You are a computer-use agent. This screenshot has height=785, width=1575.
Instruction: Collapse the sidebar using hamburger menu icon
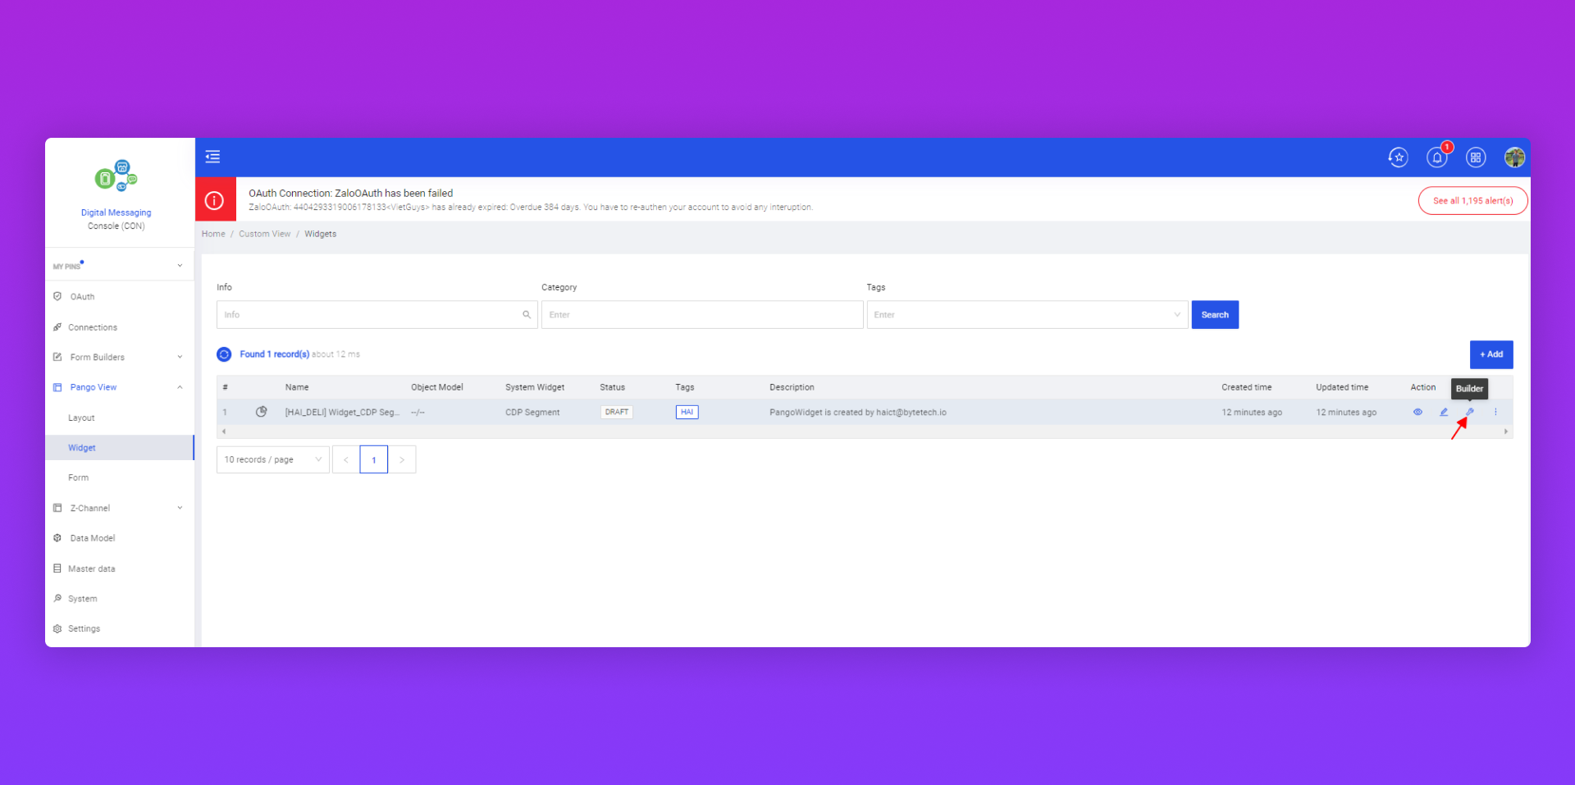(x=212, y=157)
